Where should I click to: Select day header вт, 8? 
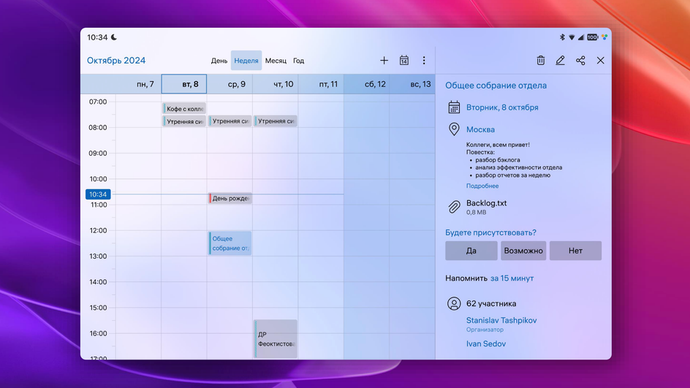[x=184, y=84]
